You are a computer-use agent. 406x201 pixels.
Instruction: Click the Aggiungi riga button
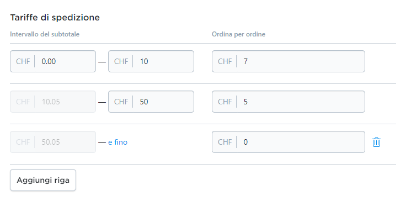(x=43, y=180)
